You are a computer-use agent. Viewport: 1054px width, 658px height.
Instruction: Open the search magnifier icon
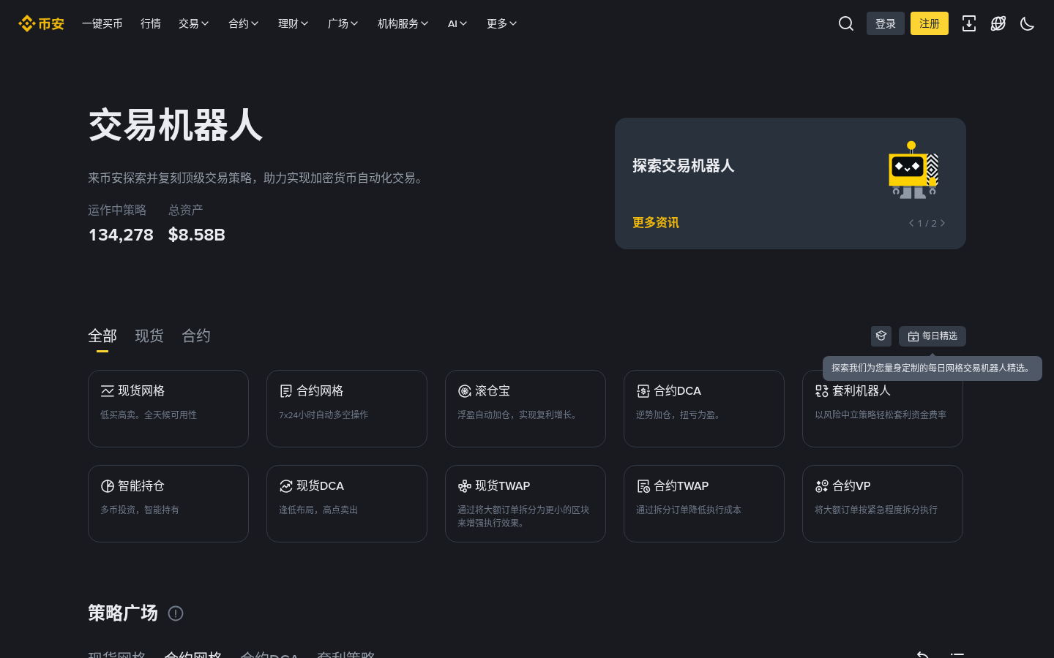coord(846,23)
